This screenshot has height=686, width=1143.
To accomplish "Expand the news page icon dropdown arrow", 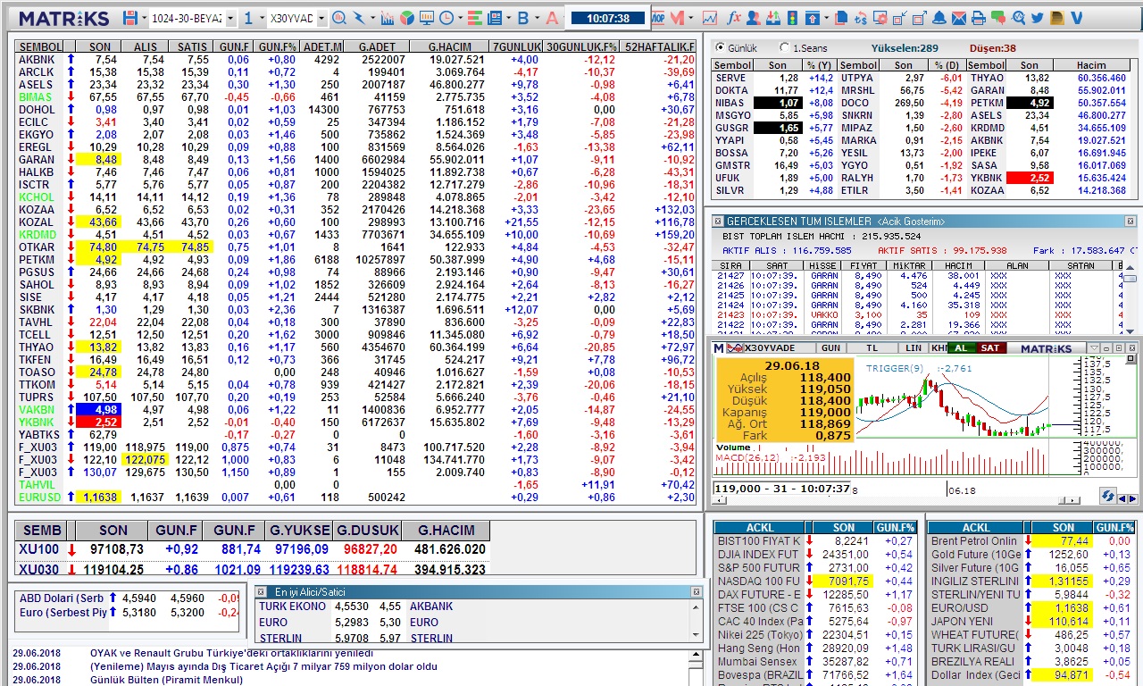I will tap(508, 18).
